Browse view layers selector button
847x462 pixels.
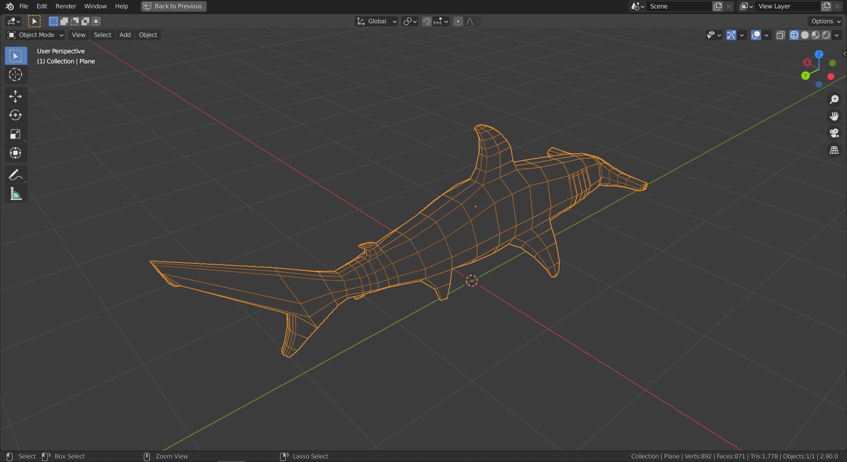click(x=746, y=6)
